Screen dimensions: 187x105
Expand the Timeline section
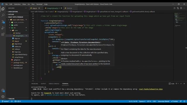click(x=18, y=99)
